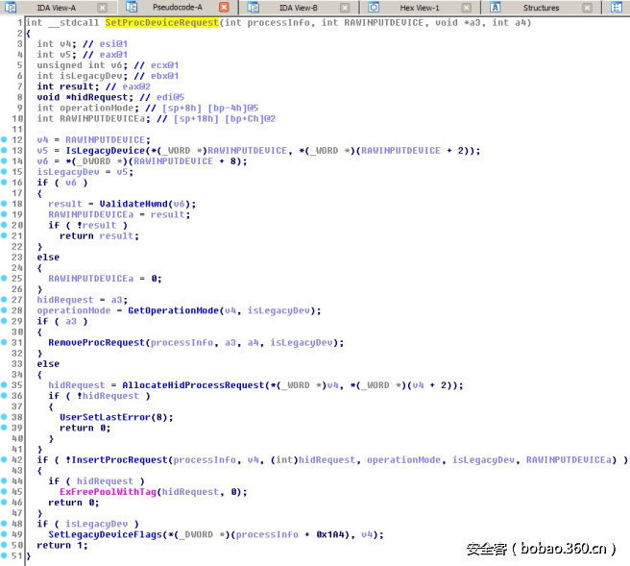Select highlighted SetProcDeviceRequest function name
Screen dimensions: 630x566
pos(162,22)
